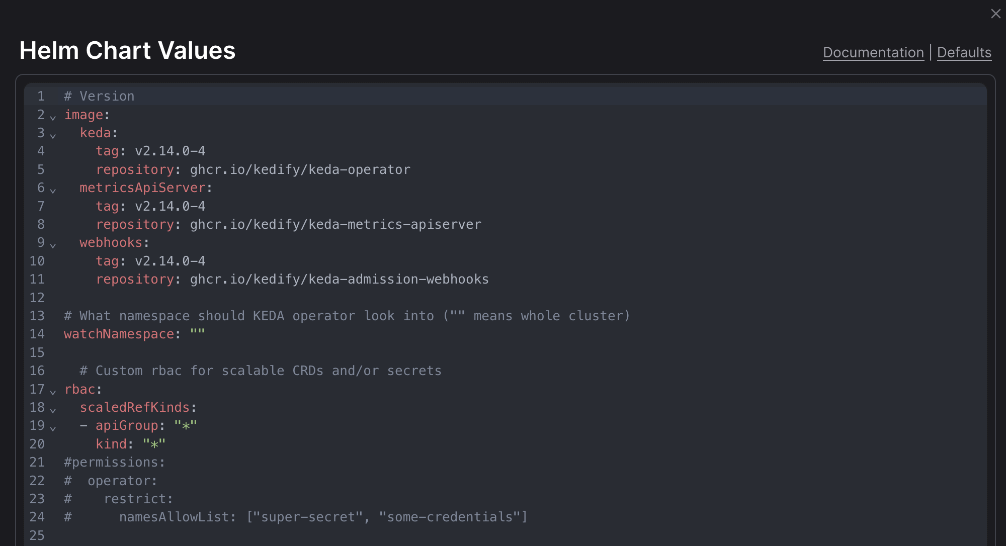The height and width of the screenshot is (546, 1006).
Task: Click the ghcr.io/kedify/keda-operator repository value
Action: [300, 169]
